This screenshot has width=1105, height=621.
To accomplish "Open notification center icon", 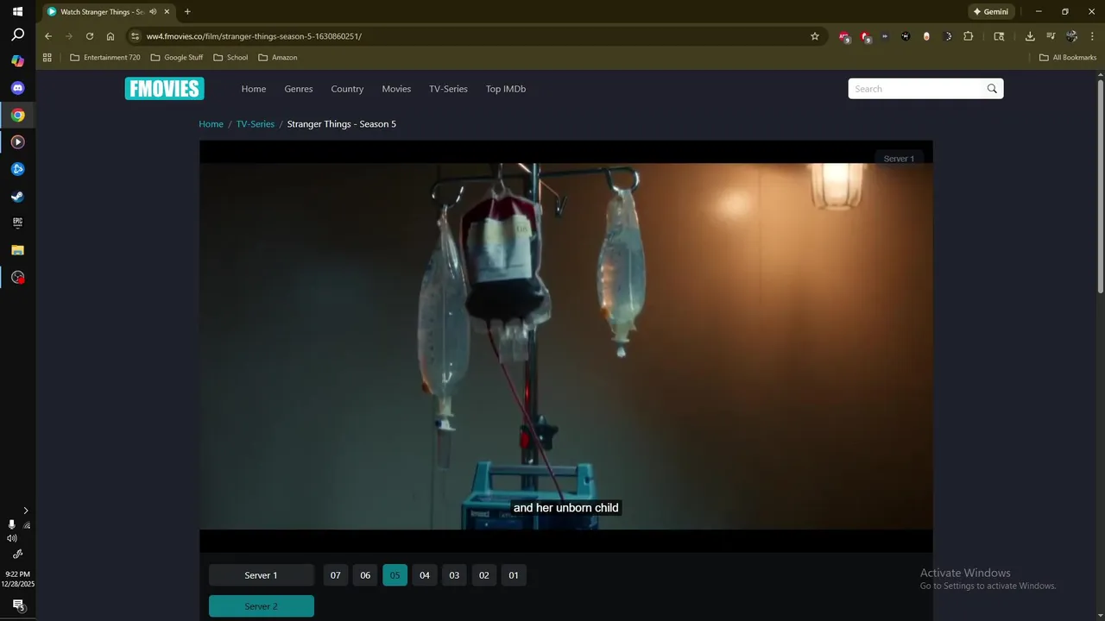I will (17, 605).
